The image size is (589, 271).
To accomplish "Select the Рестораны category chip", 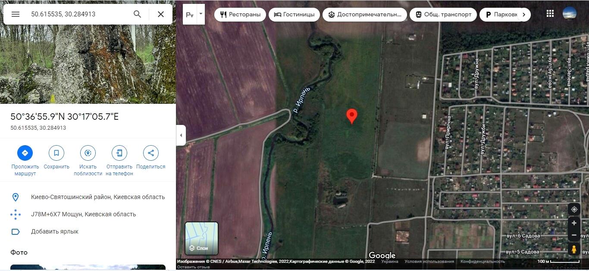I will (240, 15).
